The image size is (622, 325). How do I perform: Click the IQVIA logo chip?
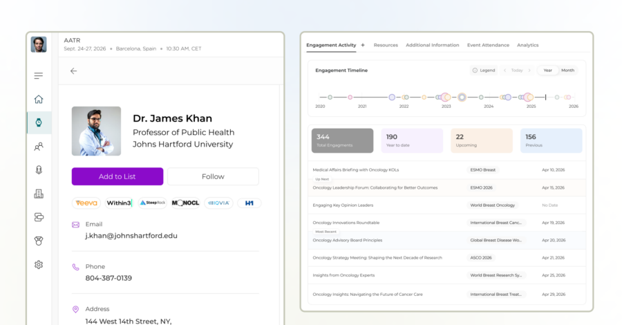click(218, 203)
